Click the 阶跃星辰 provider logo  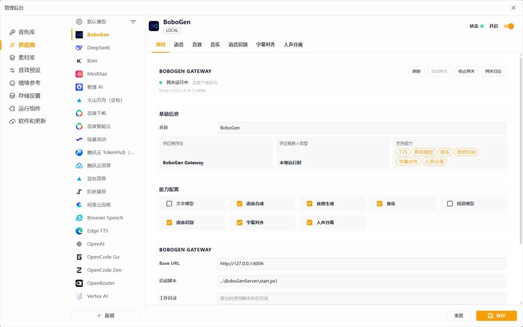coord(79,192)
